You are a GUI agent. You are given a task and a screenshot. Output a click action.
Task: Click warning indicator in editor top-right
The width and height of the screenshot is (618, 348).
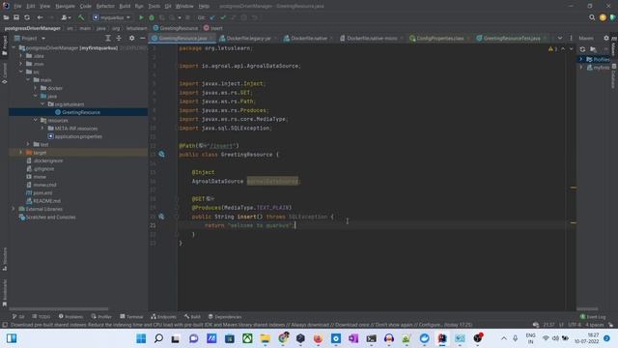click(x=553, y=49)
